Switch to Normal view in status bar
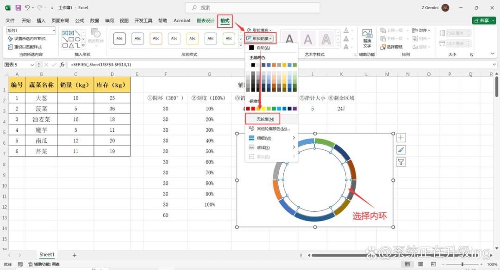The height and width of the screenshot is (270, 500). click(407, 264)
